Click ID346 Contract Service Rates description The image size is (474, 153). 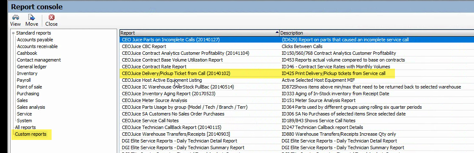336,67
